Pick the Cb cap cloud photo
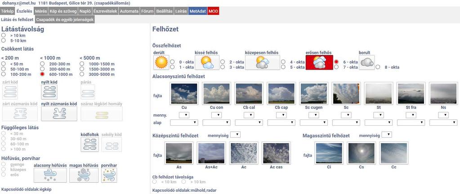This screenshot has width=460, height=194. (x=281, y=93)
